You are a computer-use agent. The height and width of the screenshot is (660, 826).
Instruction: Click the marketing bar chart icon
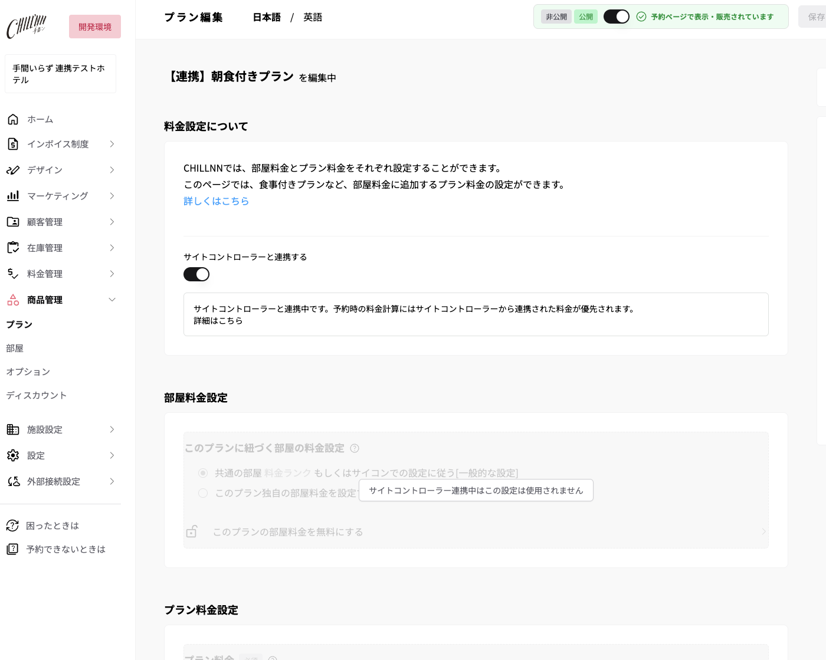click(13, 196)
